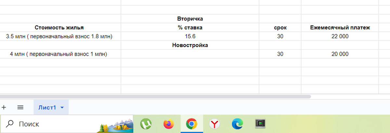Click the Поиск taskbar search field
390x133 pixels.
67,124
